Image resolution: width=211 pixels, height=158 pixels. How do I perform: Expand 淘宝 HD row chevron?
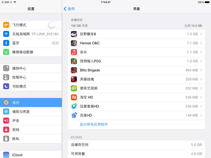click(201, 97)
